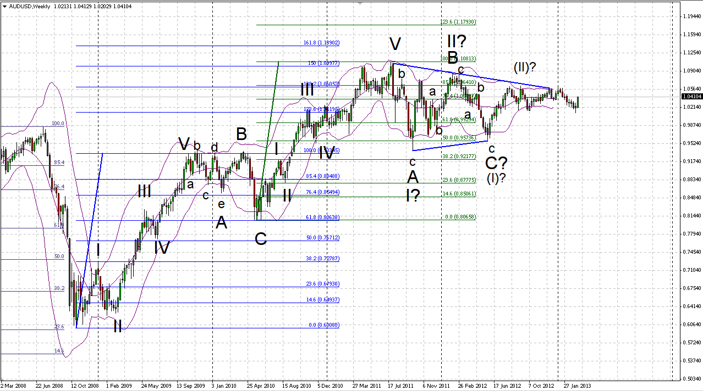Click the 3 Jan 2010 date label
Image resolution: width=703 pixels, height=391 pixels.
click(x=226, y=386)
